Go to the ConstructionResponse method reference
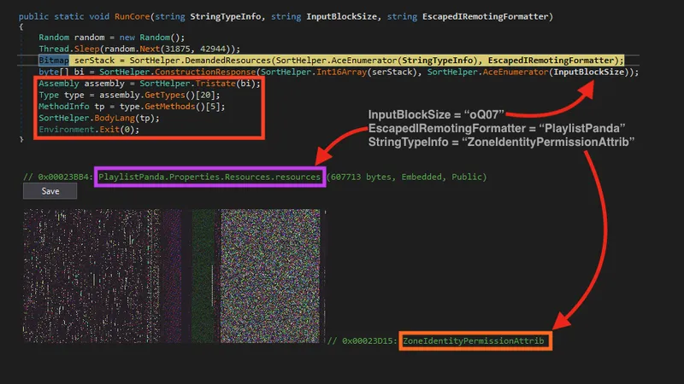This screenshot has width=684, height=384. [x=205, y=72]
